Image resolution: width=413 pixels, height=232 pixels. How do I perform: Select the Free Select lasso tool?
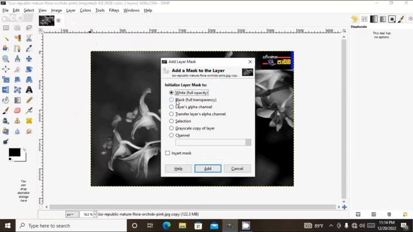pyautogui.click(x=29, y=28)
